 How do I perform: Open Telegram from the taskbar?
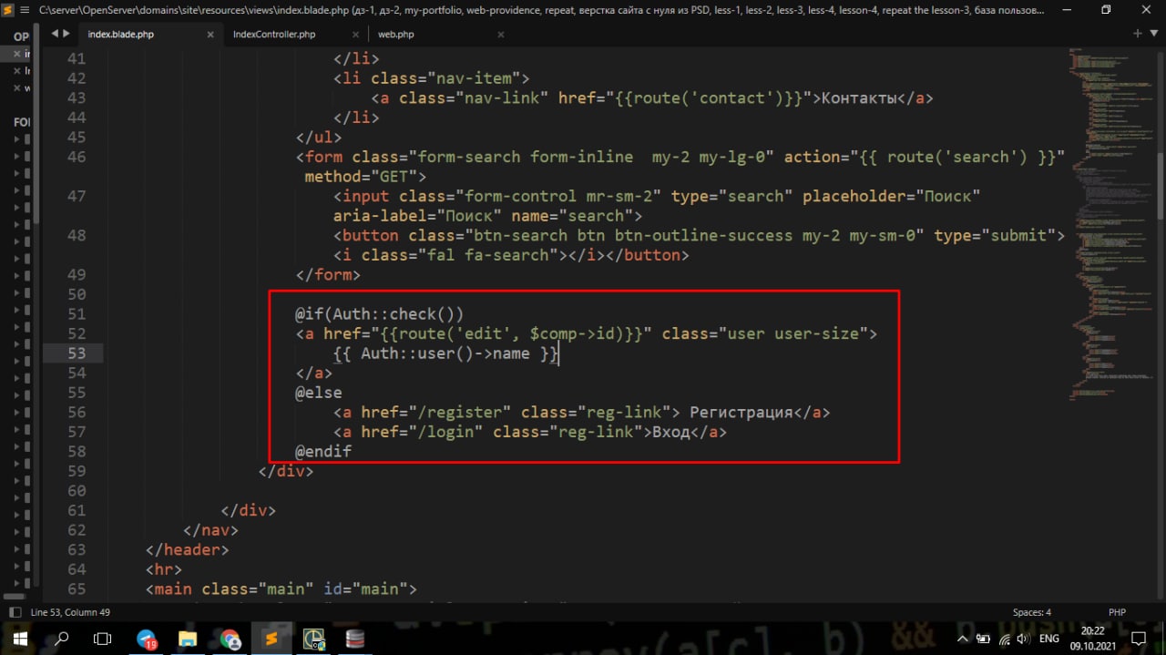coord(147,640)
